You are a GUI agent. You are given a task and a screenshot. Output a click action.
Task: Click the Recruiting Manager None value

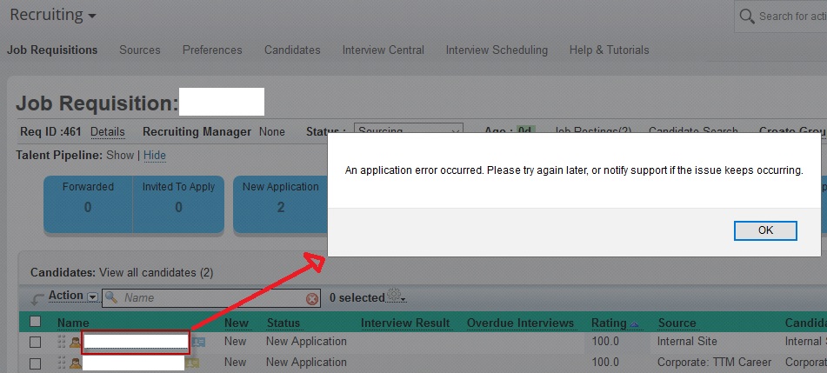pos(271,132)
